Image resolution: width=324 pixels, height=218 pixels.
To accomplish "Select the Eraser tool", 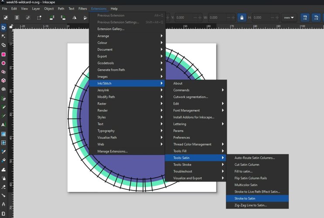I will pyautogui.click(x=3, y=187).
